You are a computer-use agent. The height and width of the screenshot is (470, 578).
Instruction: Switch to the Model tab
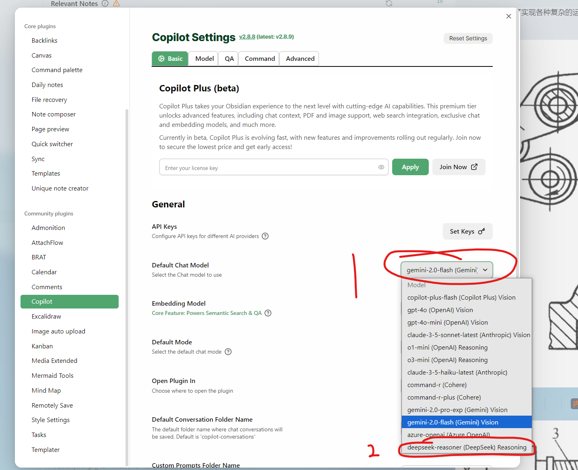(204, 59)
